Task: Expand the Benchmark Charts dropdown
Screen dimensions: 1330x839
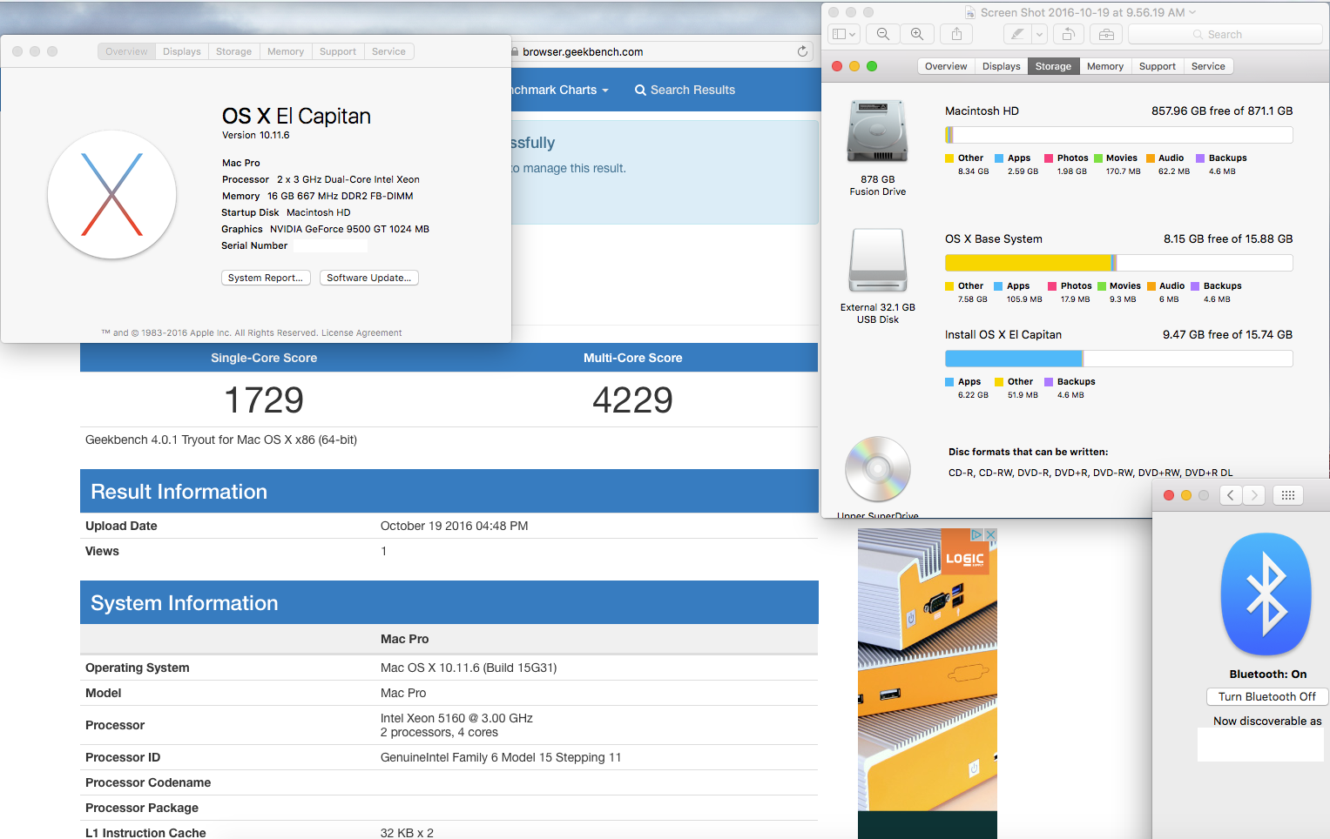Action: [559, 90]
